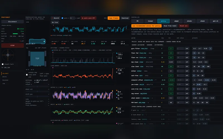Screen dimensions: 223x139
Task: Open the DRIVE sidebar section
Action: tap(4, 77)
